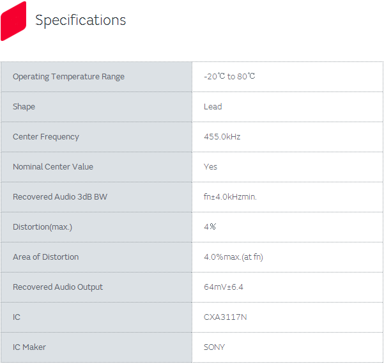Select the Nominal Center Value label
The height and width of the screenshot is (364, 384).
(53, 167)
